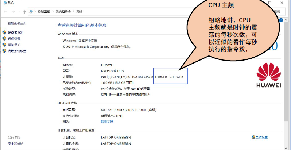Open 设备管理器 link
This screenshot has width=291, height=150.
(16, 32)
